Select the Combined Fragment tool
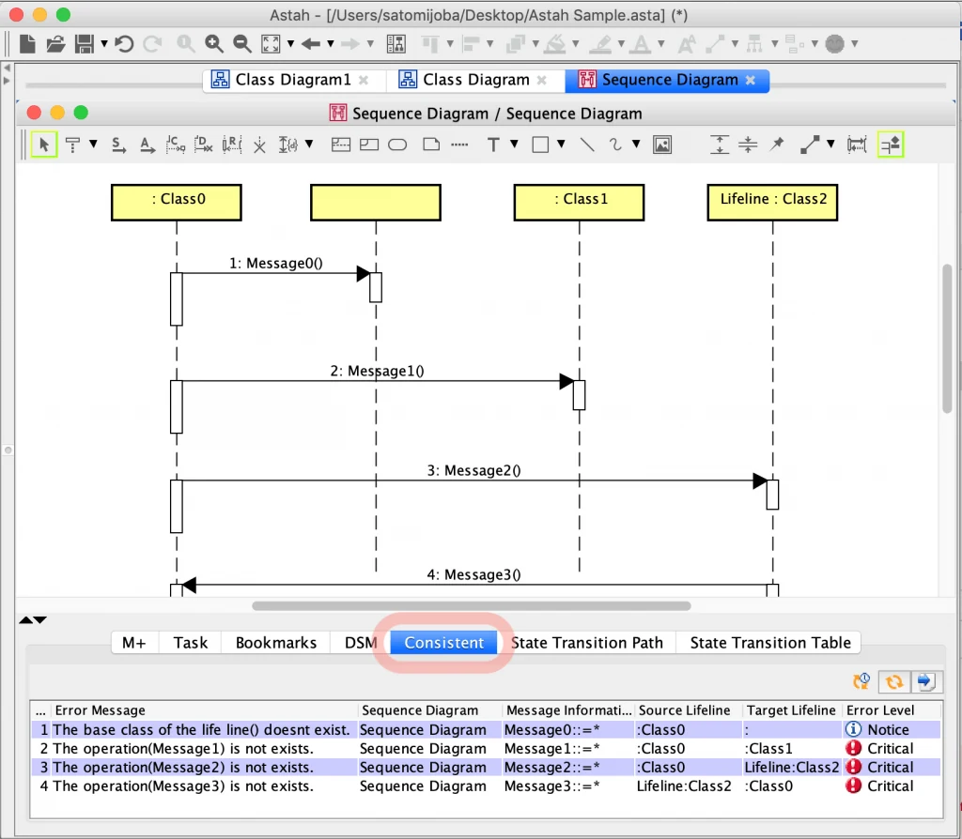The width and height of the screenshot is (962, 839). click(x=340, y=145)
